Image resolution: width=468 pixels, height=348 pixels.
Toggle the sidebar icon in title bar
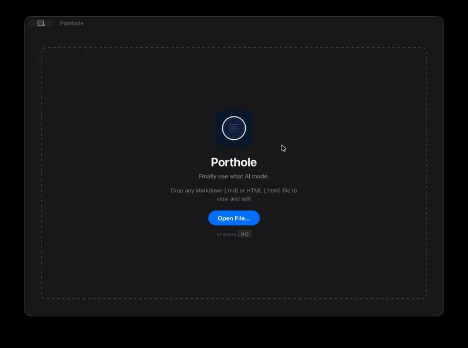pos(41,23)
